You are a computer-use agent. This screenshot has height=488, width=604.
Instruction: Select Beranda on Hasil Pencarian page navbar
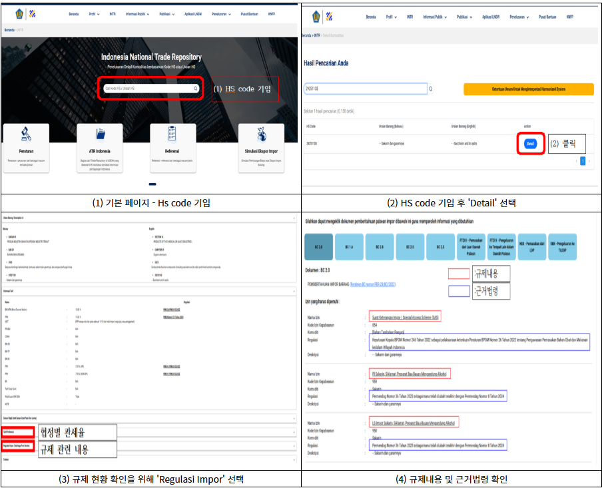click(370, 17)
